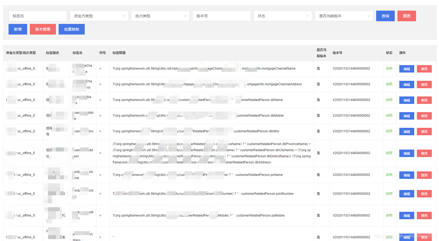Screen dimensions: 439x241
Task: Click the 是否当前版本 column header
Action: point(322,53)
